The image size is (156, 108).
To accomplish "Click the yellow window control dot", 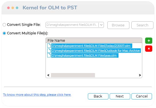I will [x=13, y=8].
